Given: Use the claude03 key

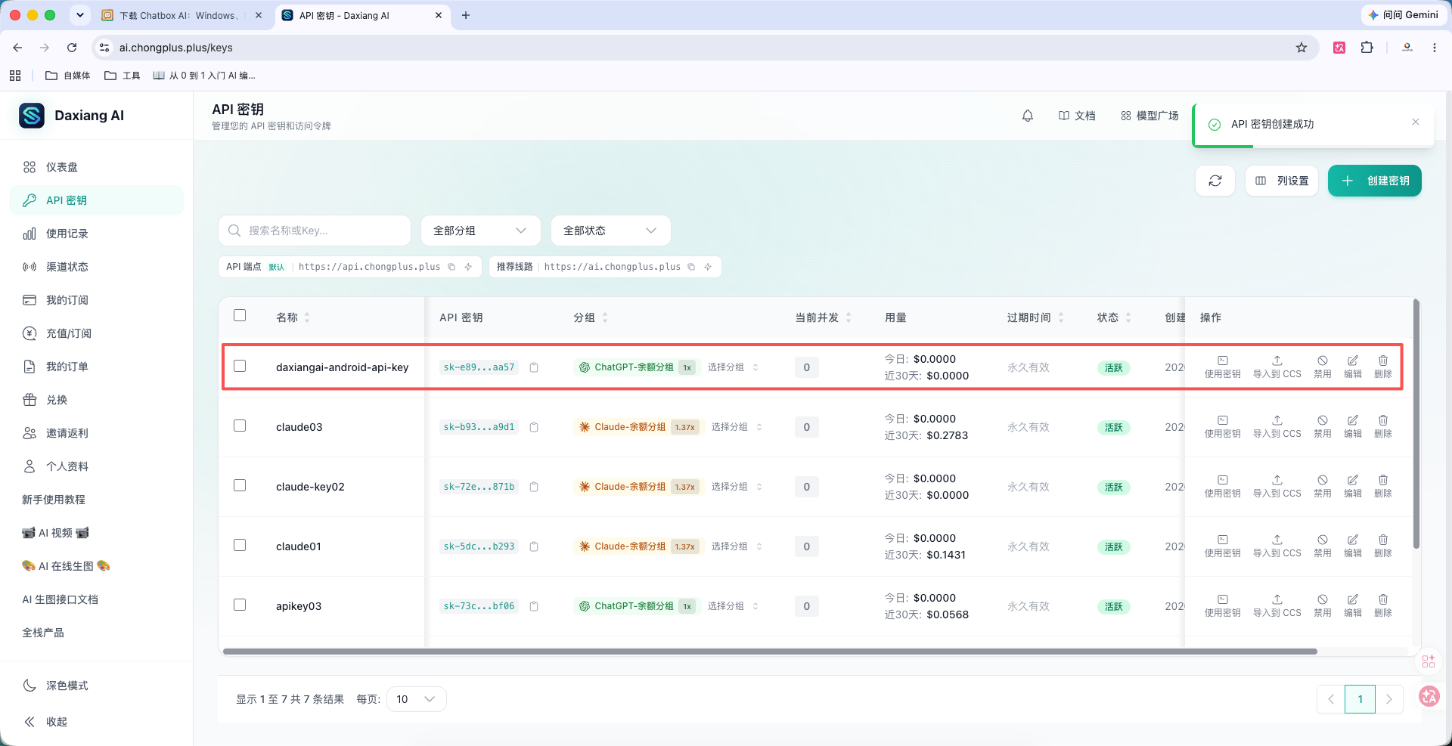Looking at the screenshot, I should pyautogui.click(x=1222, y=426).
